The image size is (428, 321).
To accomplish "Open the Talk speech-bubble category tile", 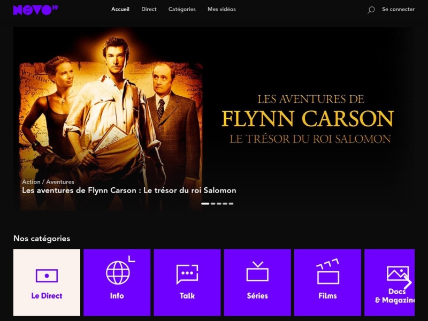I will click(187, 282).
